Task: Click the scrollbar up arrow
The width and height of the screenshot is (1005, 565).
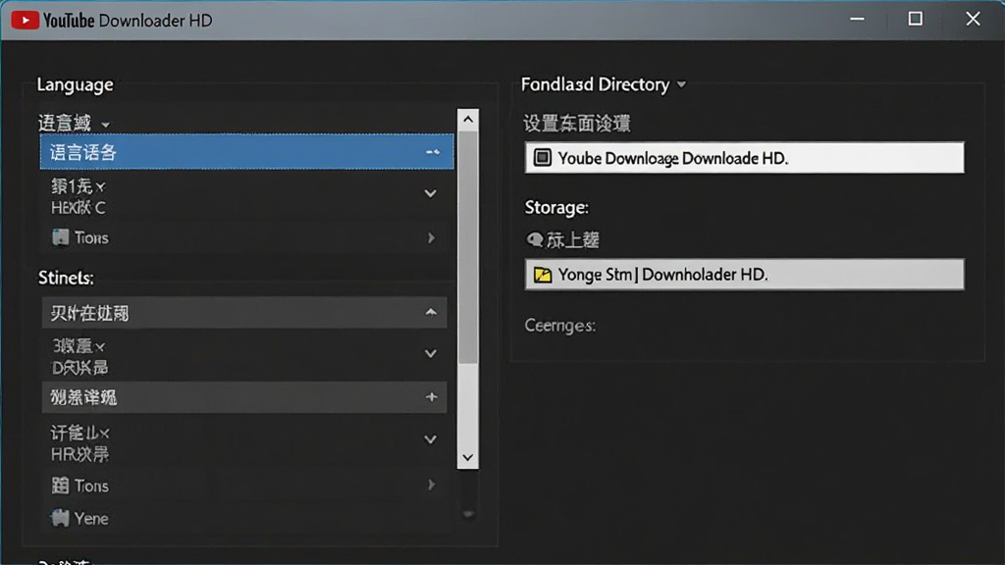Action: 468,119
